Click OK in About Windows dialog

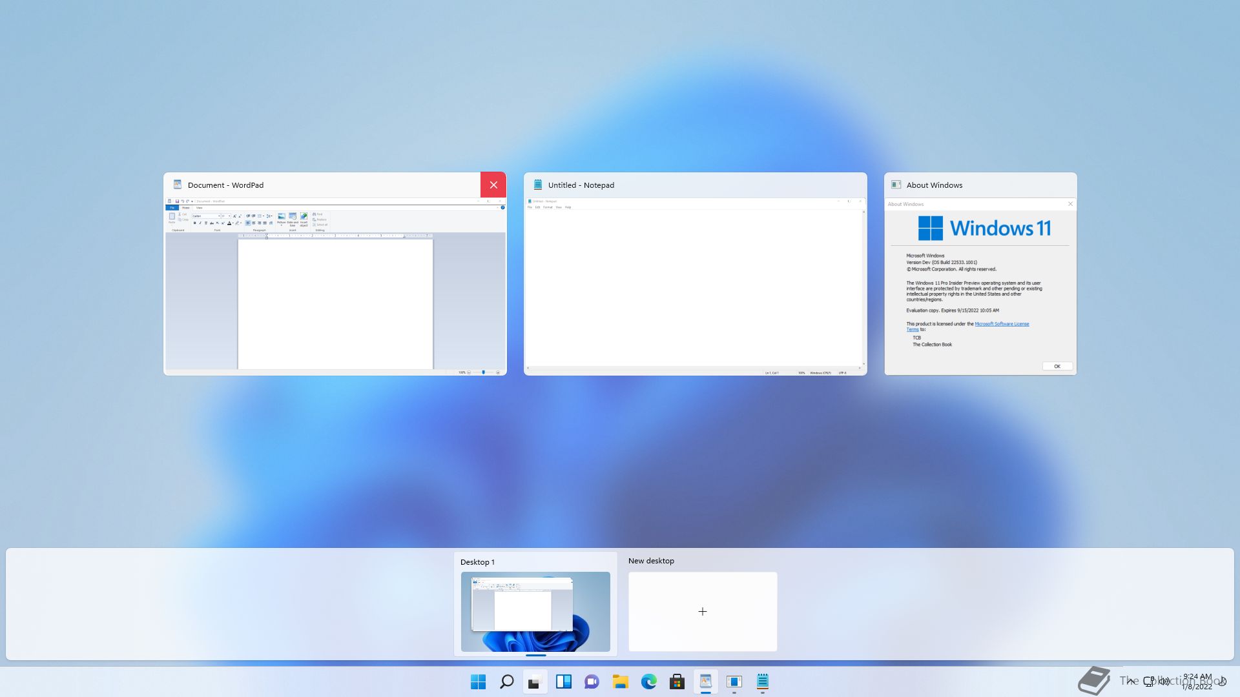[1057, 366]
